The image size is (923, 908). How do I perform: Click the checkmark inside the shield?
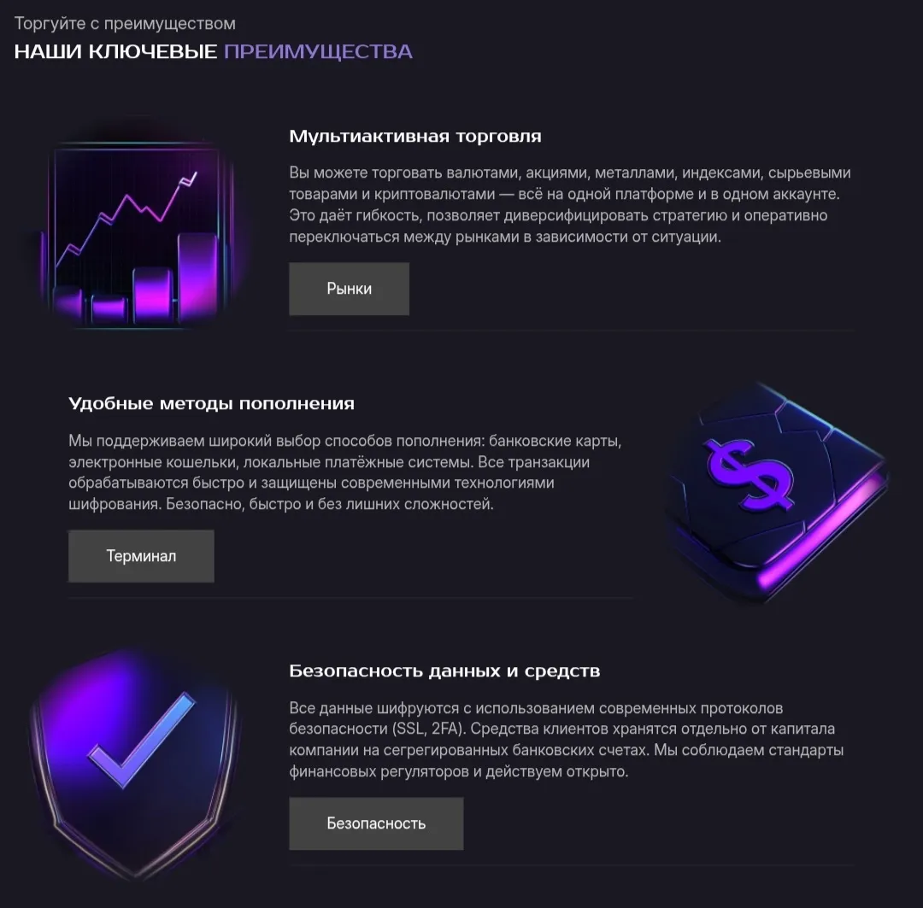[x=141, y=740]
